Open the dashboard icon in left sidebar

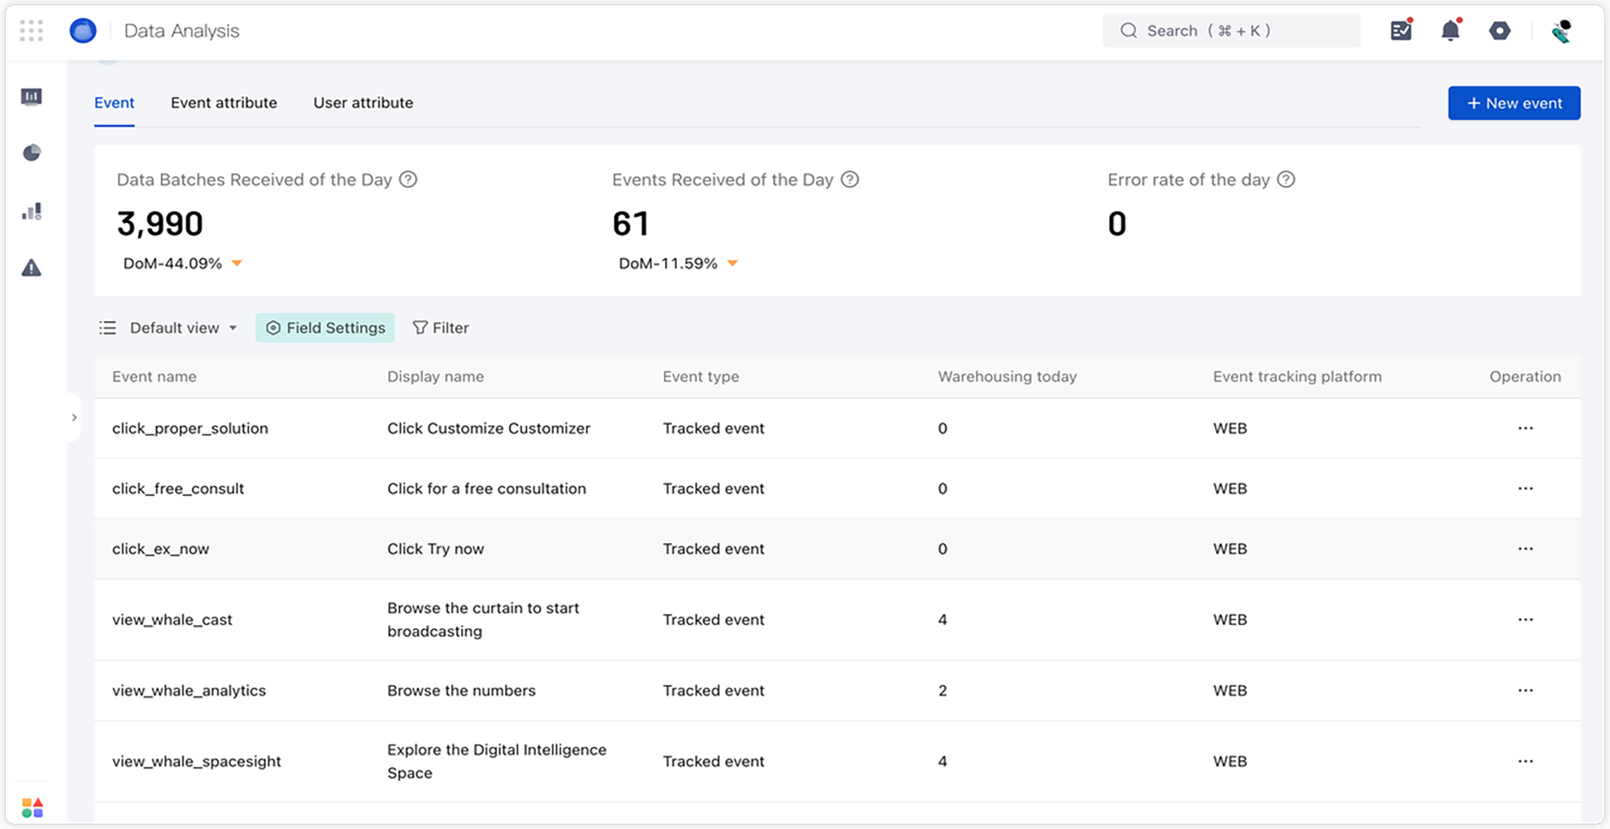tap(31, 97)
